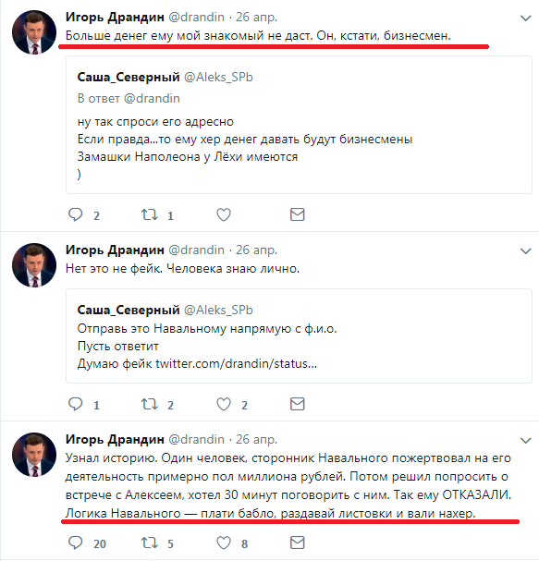Share second tweet by message envelope icon
This screenshot has width=539, height=561.
tap(297, 404)
